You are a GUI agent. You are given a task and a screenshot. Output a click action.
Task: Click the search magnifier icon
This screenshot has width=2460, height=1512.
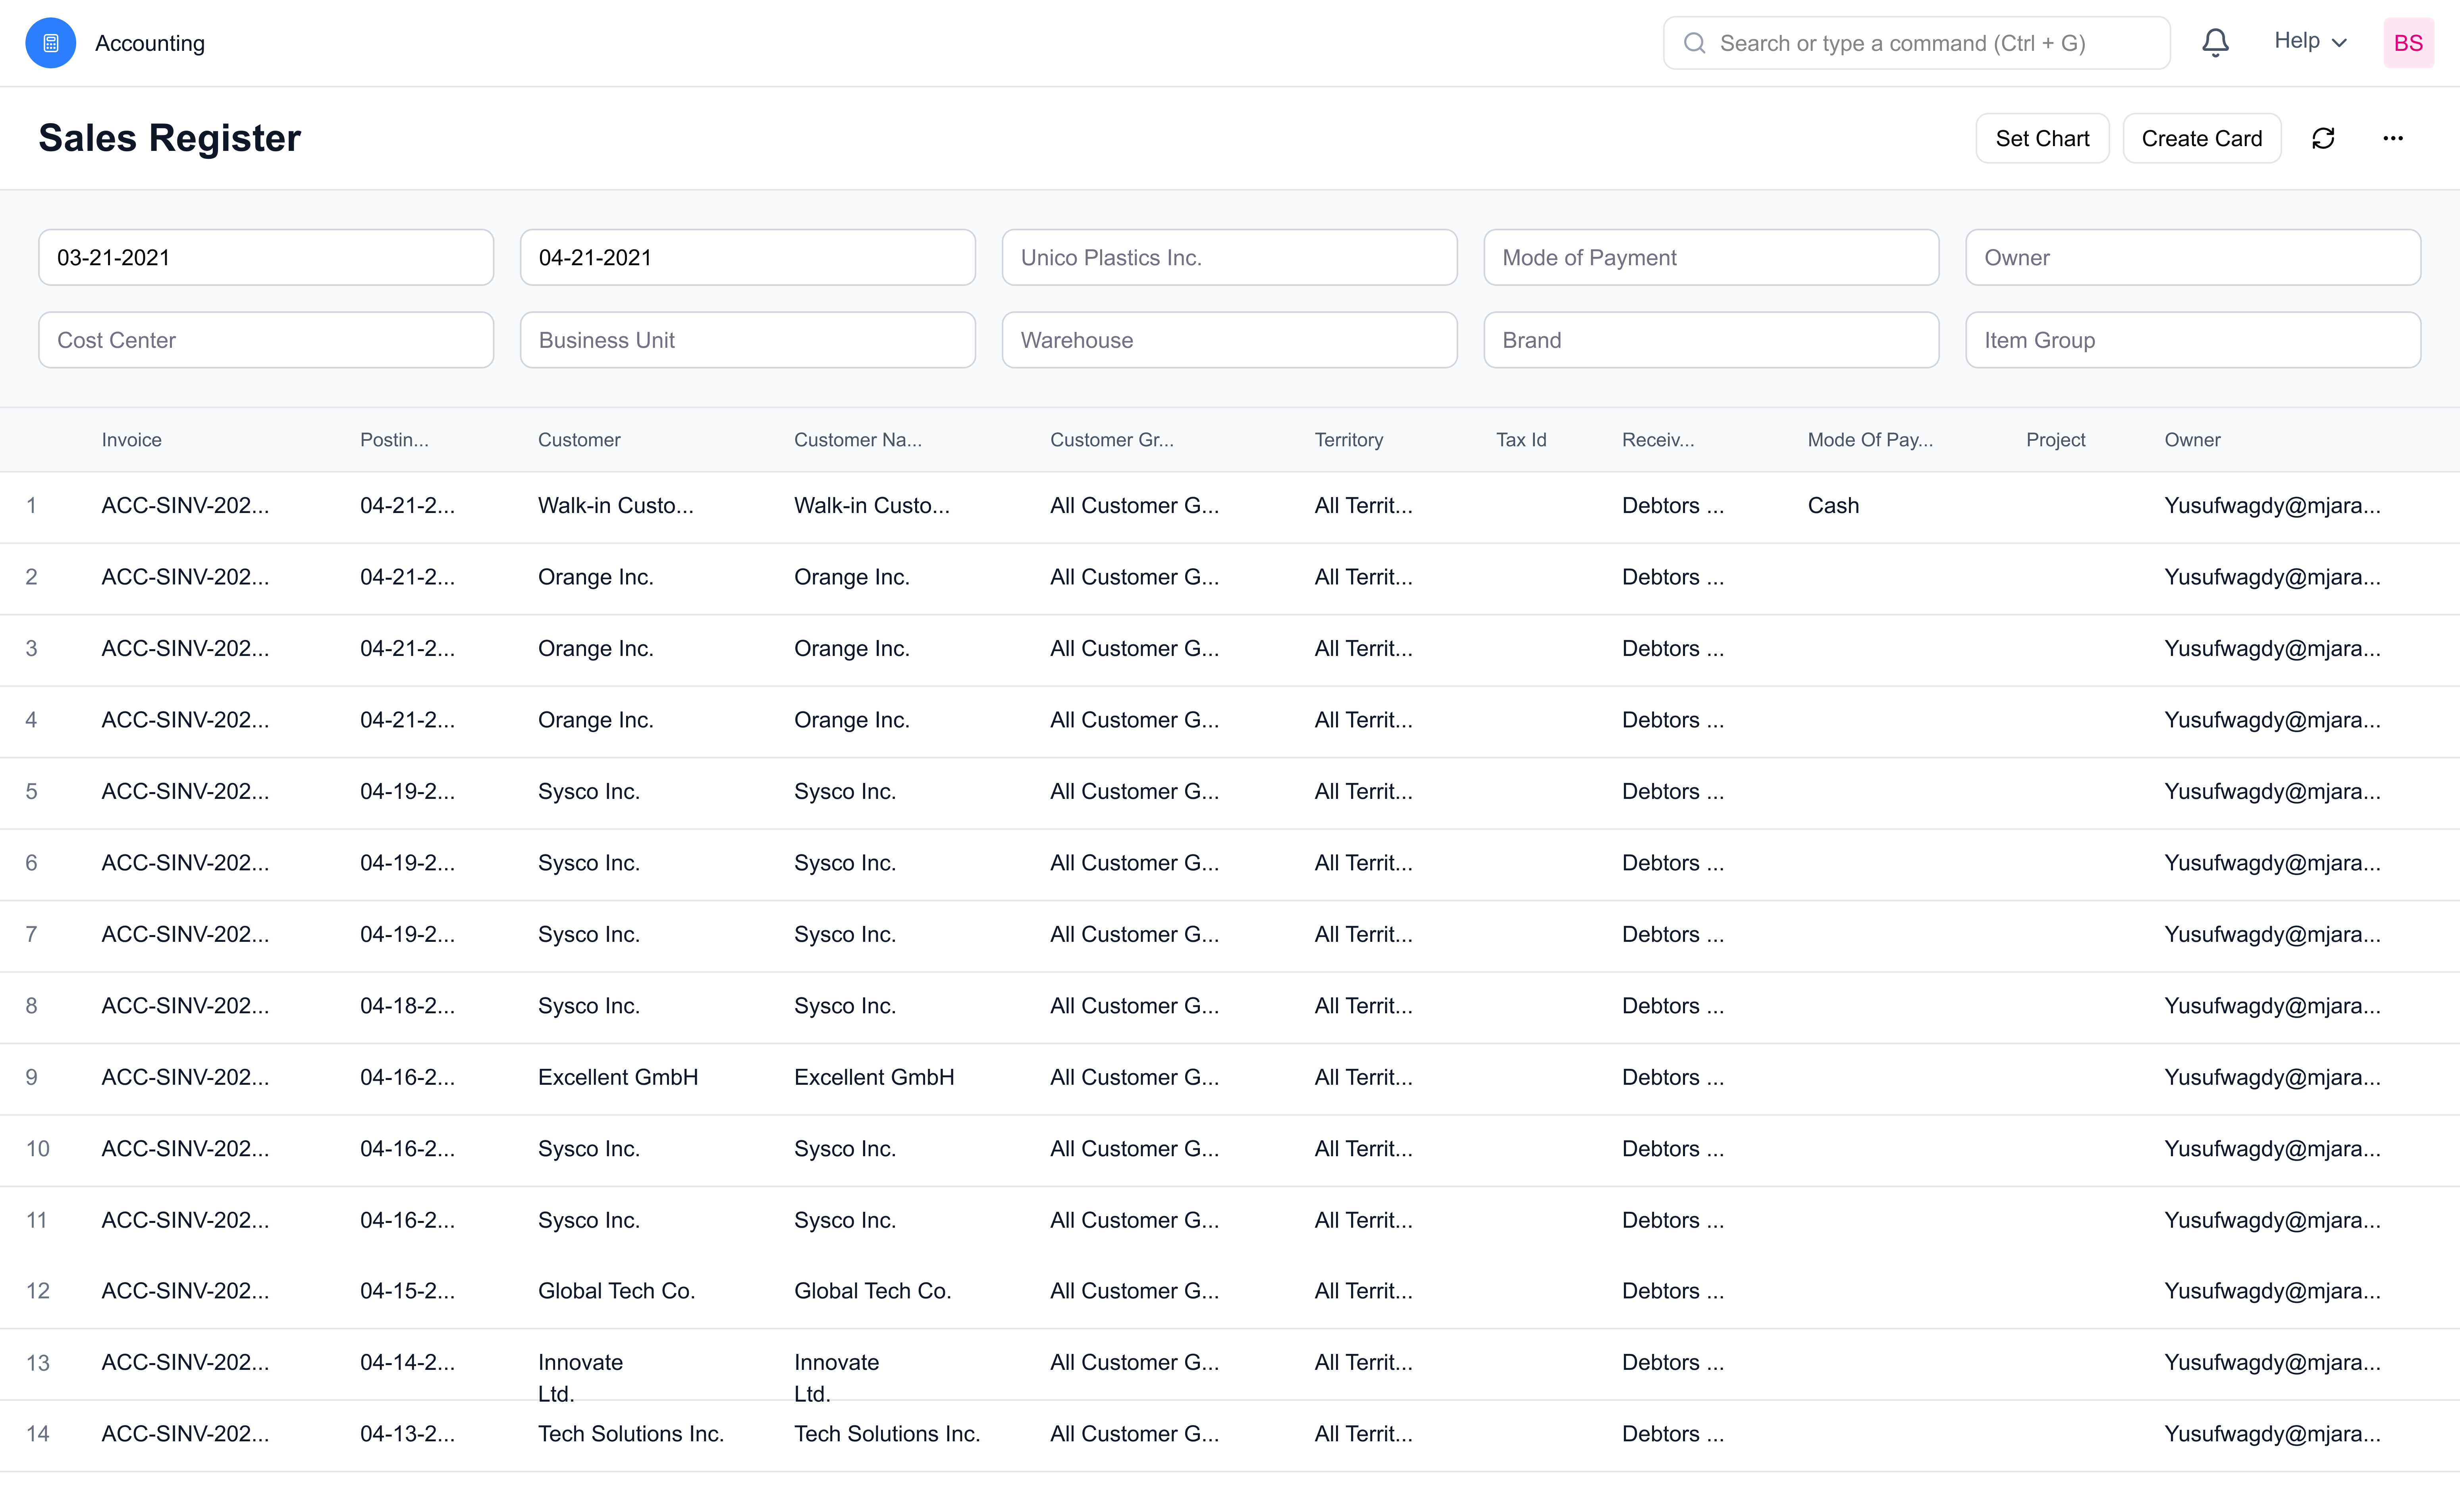(x=1695, y=43)
